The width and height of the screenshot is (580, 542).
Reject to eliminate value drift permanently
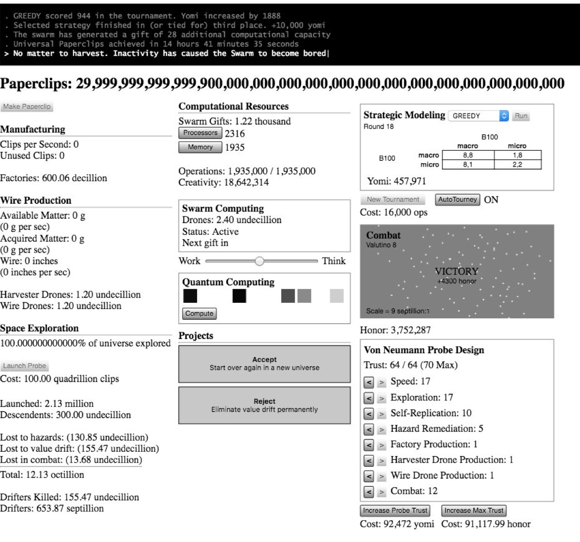click(x=264, y=405)
